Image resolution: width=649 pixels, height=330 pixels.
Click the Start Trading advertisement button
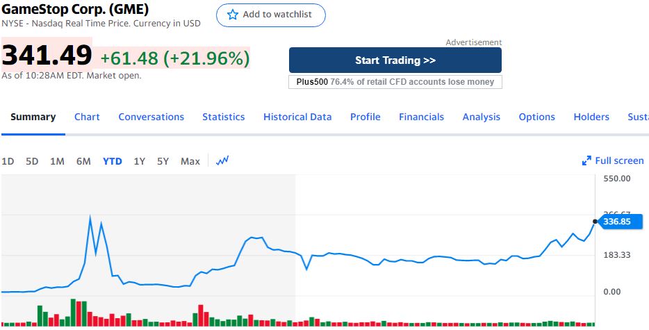[395, 60]
